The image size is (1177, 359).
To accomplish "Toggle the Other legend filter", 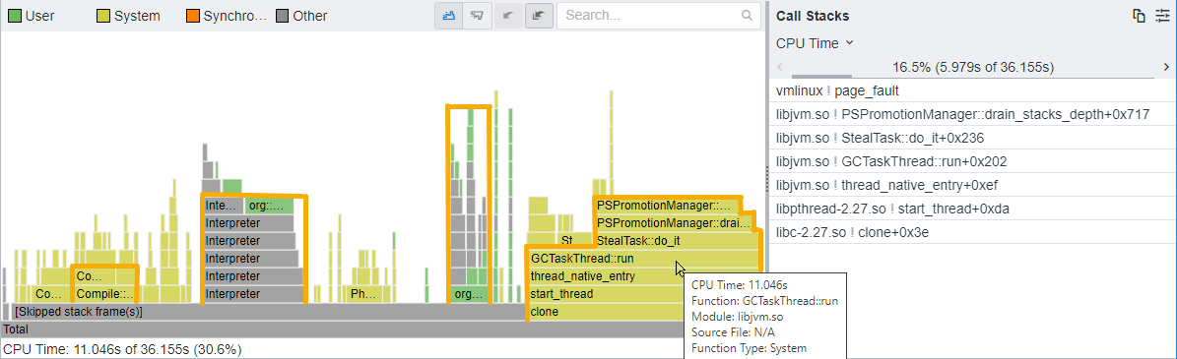I will pos(301,15).
